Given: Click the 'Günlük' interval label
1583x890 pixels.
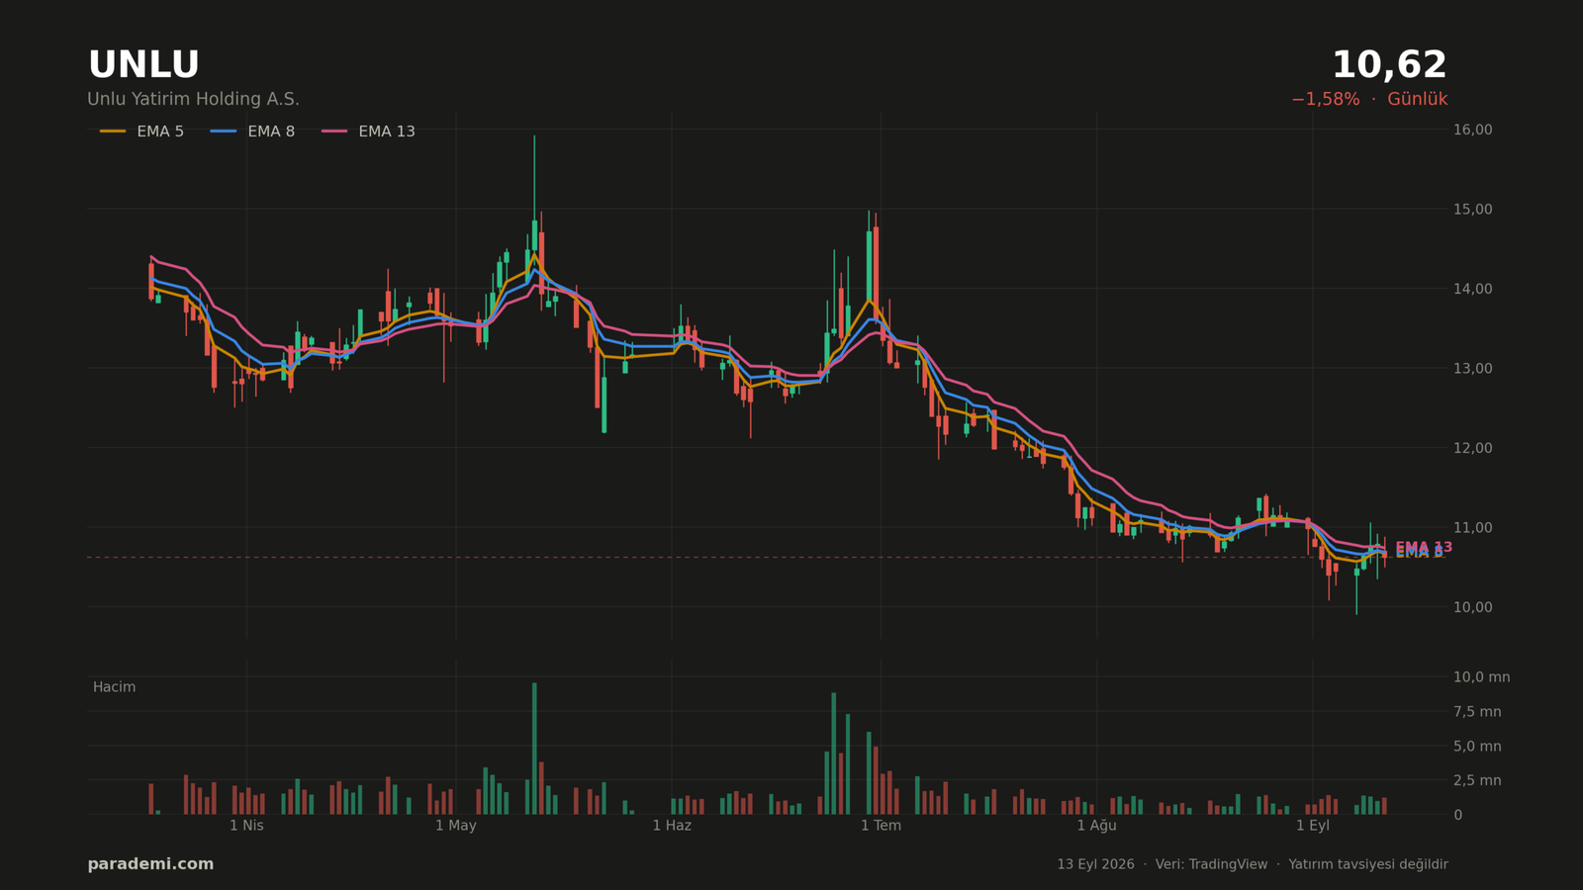Looking at the screenshot, I should point(1418,100).
